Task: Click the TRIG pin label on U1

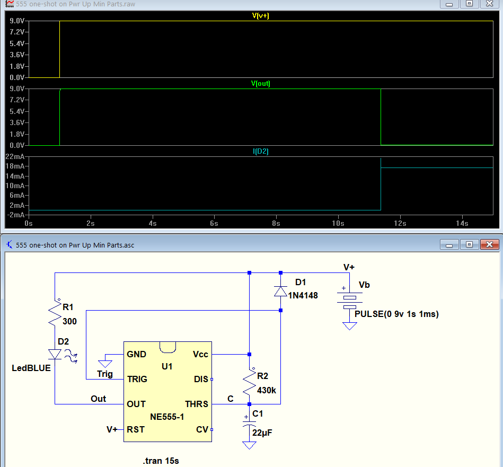Action: click(137, 379)
